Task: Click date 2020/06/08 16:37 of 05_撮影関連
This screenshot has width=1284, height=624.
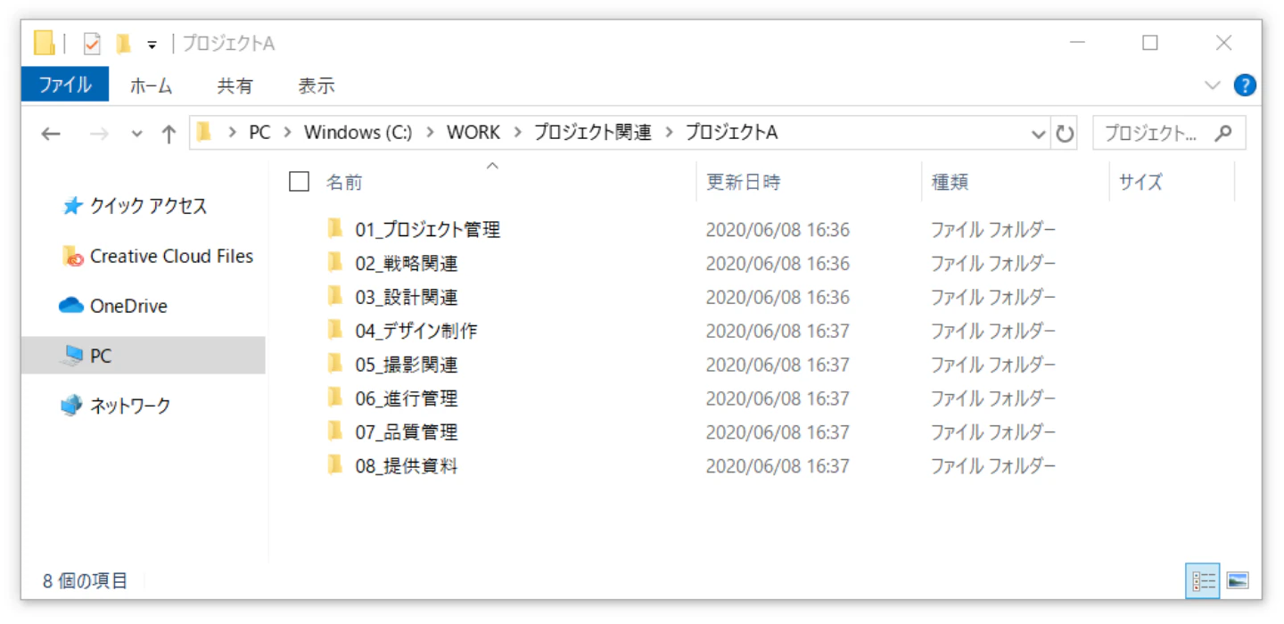Action: click(x=778, y=365)
